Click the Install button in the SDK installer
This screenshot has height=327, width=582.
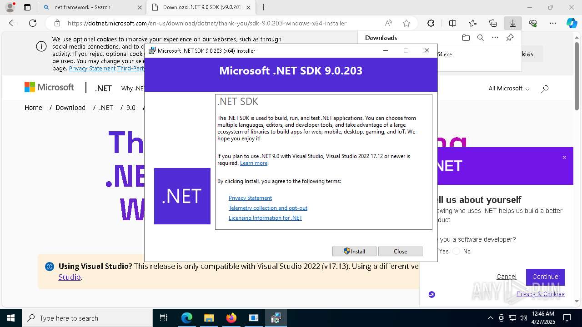pos(354,251)
